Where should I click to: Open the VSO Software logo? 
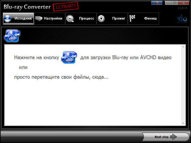pos(182,19)
